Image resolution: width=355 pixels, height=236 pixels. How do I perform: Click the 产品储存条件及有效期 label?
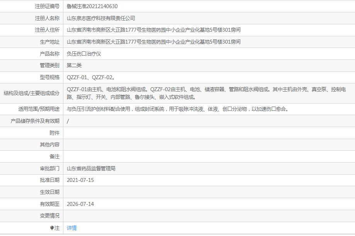pyautogui.click(x=35, y=121)
